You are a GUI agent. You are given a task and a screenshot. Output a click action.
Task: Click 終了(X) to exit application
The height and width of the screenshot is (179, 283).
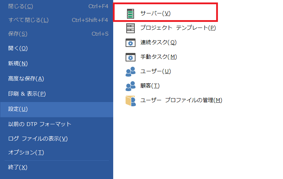pyautogui.click(x=18, y=167)
